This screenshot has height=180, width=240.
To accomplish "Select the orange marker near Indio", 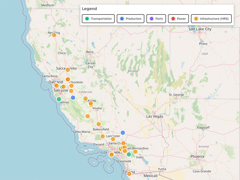I will [x=135, y=152].
